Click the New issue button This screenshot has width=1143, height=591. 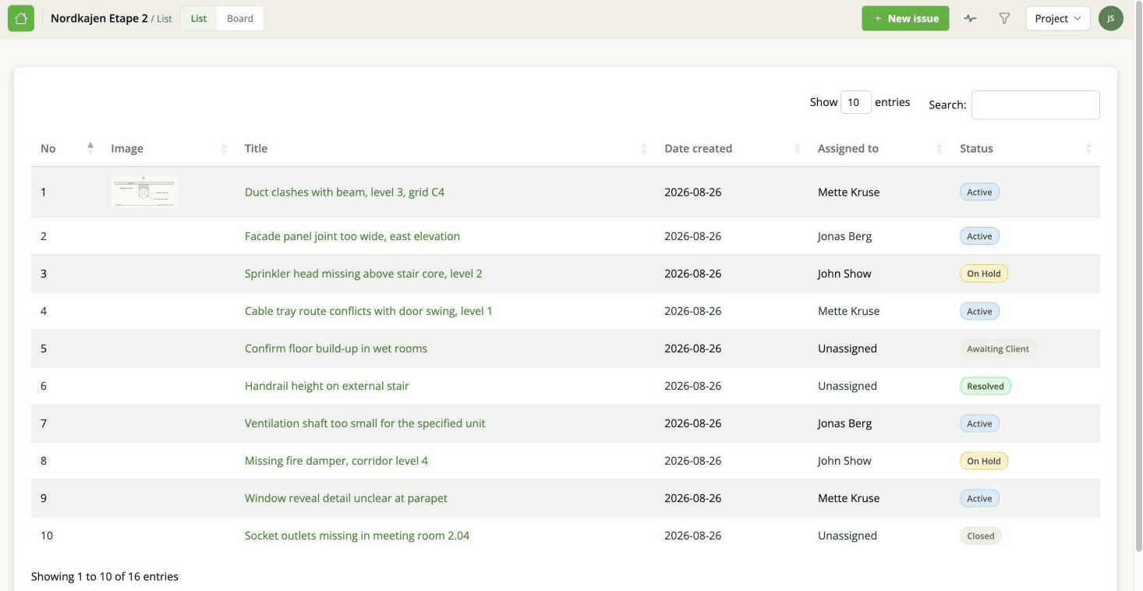point(905,19)
